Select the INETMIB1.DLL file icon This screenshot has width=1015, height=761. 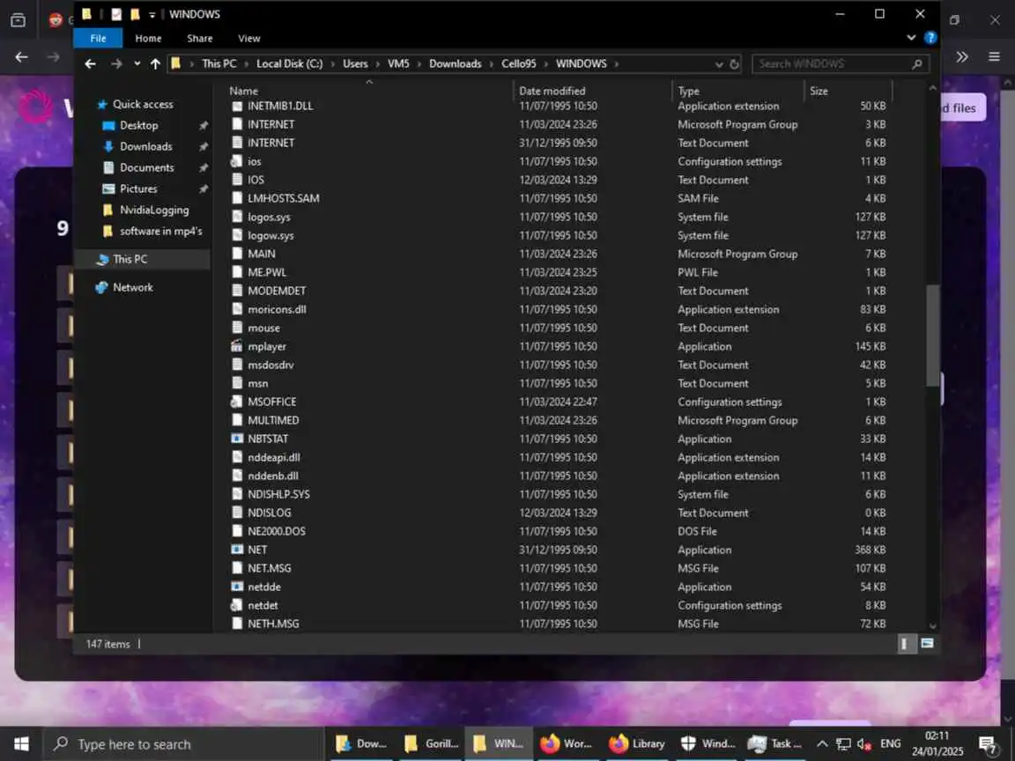tap(237, 106)
